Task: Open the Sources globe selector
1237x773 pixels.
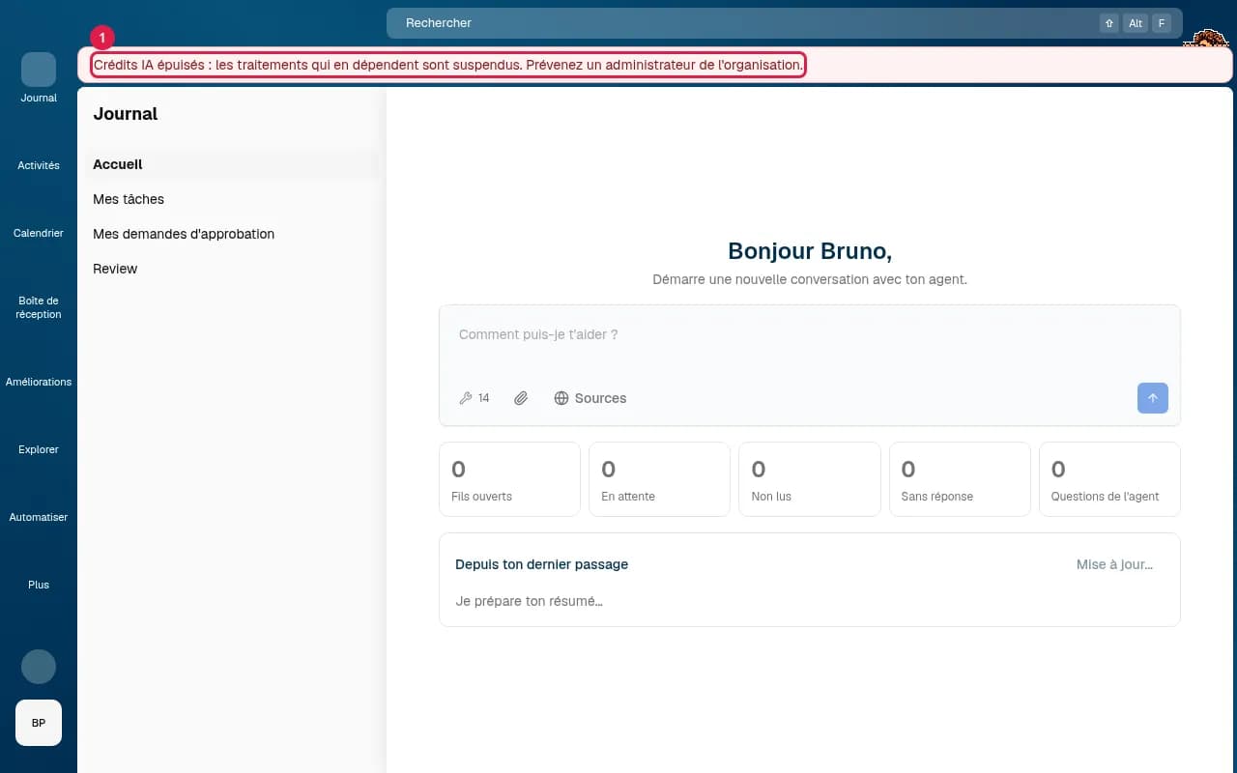Action: coord(590,398)
